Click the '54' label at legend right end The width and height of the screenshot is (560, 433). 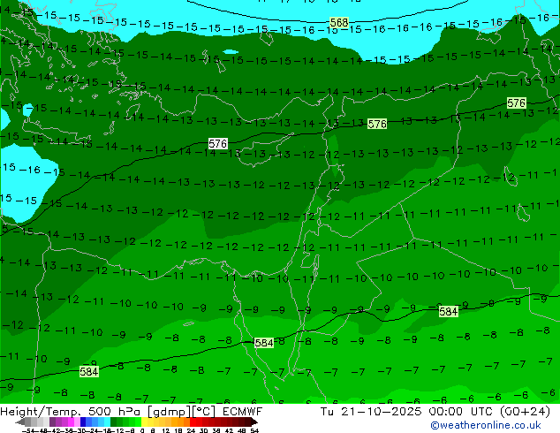click(254, 430)
